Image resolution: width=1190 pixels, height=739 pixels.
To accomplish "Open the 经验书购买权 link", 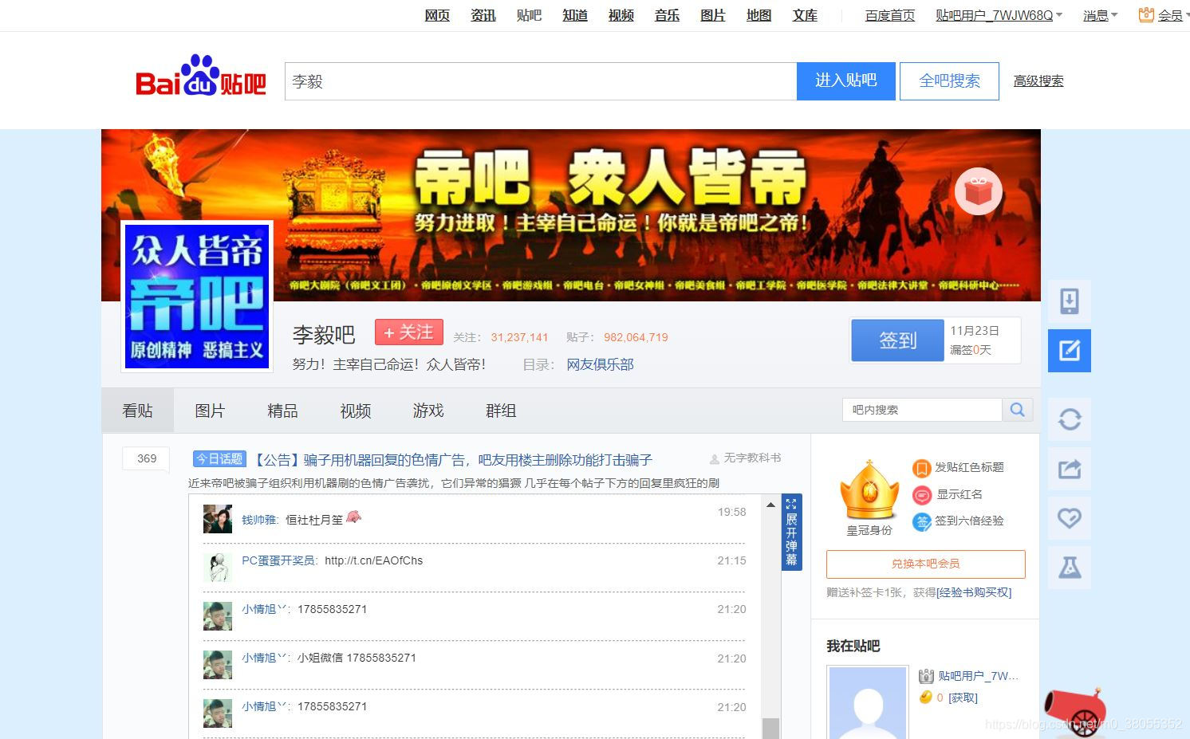I will pyautogui.click(x=974, y=592).
